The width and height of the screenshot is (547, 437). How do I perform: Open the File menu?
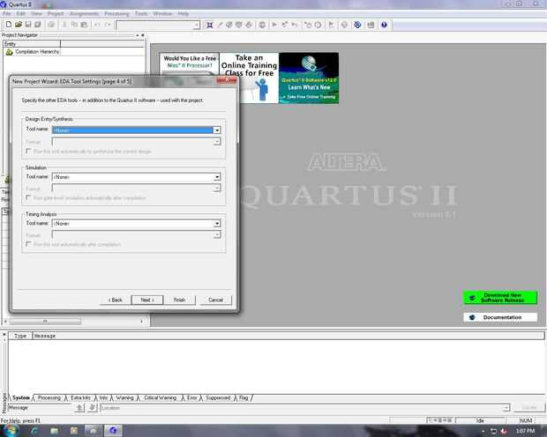pyautogui.click(x=7, y=13)
